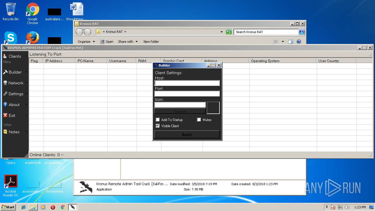Enable the Add To Startup checkbox
This screenshot has height=211, width=375.
(x=158, y=120)
